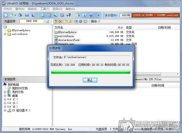This screenshot has height=133, width=182.
Task: Click the Convert format folder icon
Action: (x=49, y=15)
